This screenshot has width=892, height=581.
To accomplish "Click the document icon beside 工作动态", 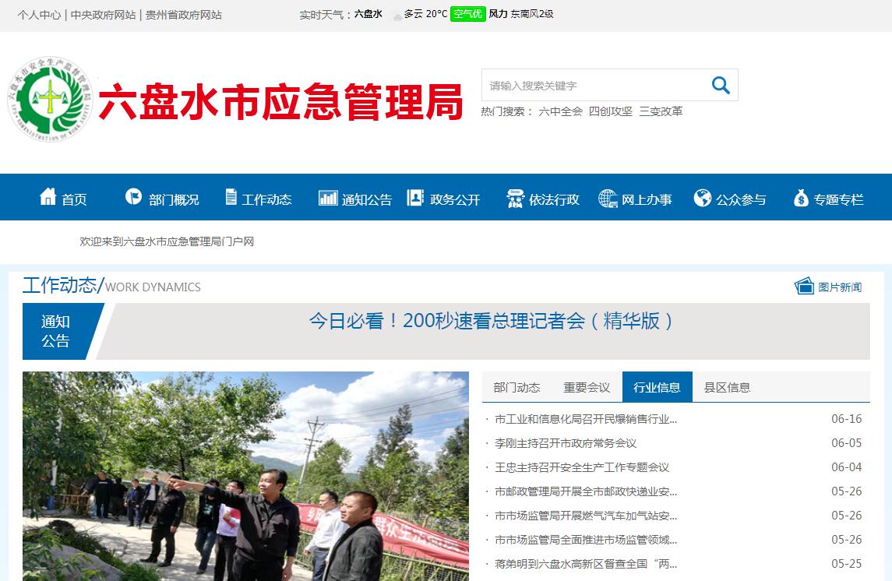I will pyautogui.click(x=231, y=197).
